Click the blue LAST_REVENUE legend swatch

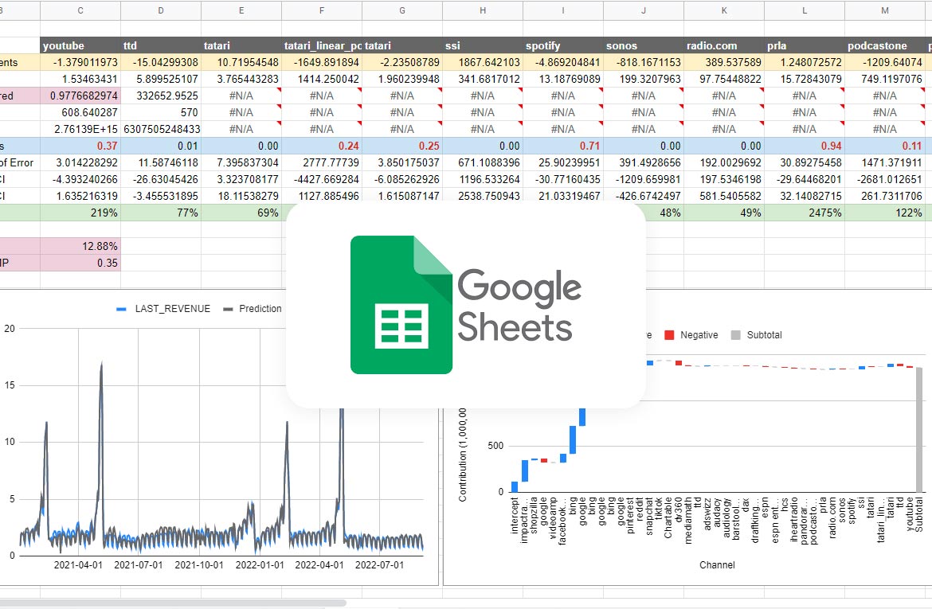[121, 309]
